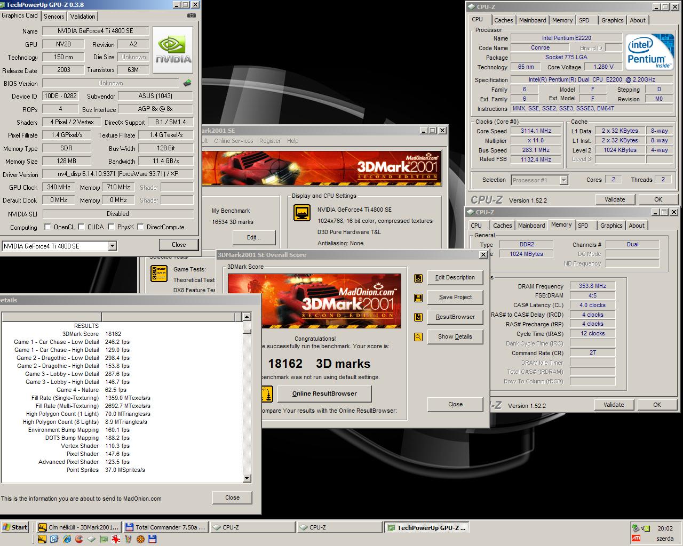Switch to Total Commander taskbar button
Viewport: 683px width, 546px height.
[165, 527]
